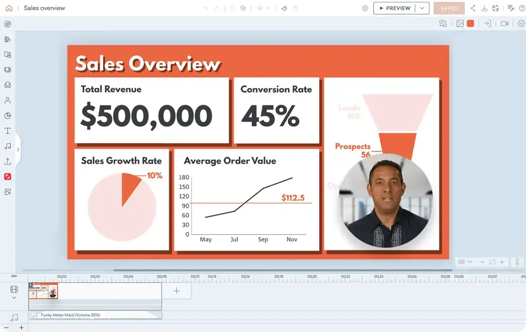Select the Sales Overview title text
Image resolution: width=526 pixels, height=332 pixels.
point(148,64)
